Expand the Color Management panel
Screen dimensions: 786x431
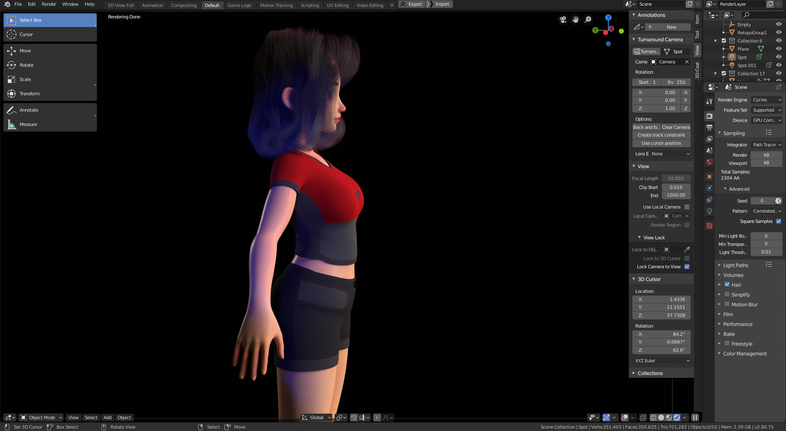pyautogui.click(x=745, y=354)
